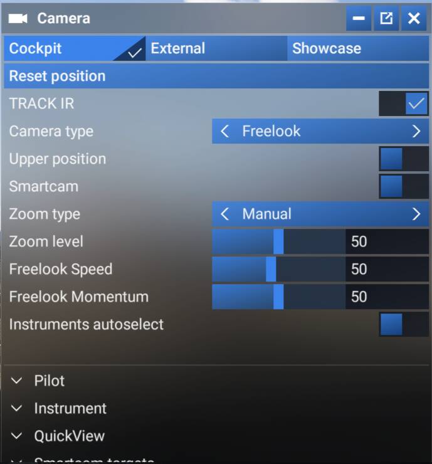
Task: Pop out the Camera panel window
Action: [386, 18]
